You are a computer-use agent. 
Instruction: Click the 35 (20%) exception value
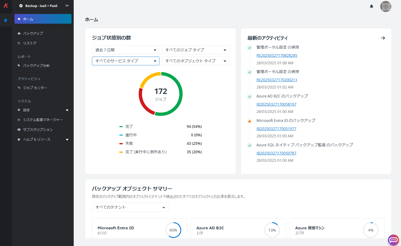pos(194,152)
